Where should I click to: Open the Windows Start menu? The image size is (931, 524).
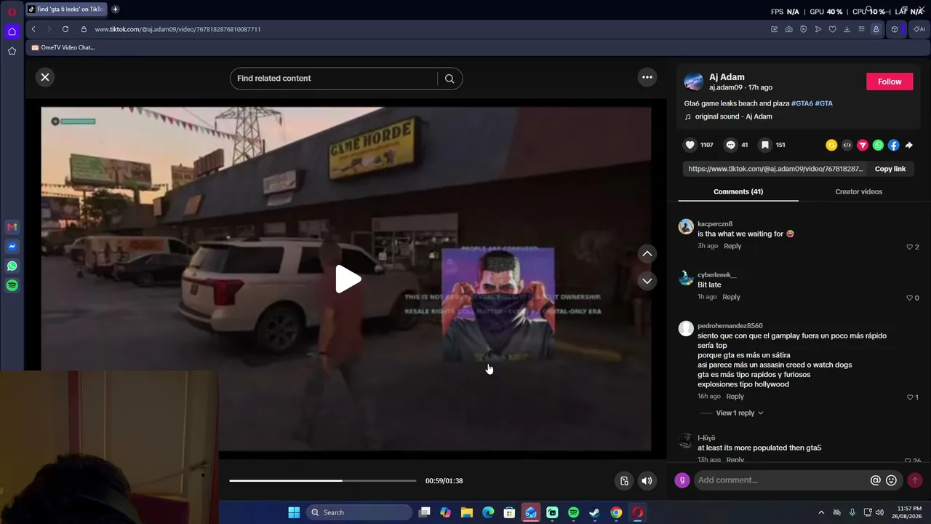click(x=294, y=512)
